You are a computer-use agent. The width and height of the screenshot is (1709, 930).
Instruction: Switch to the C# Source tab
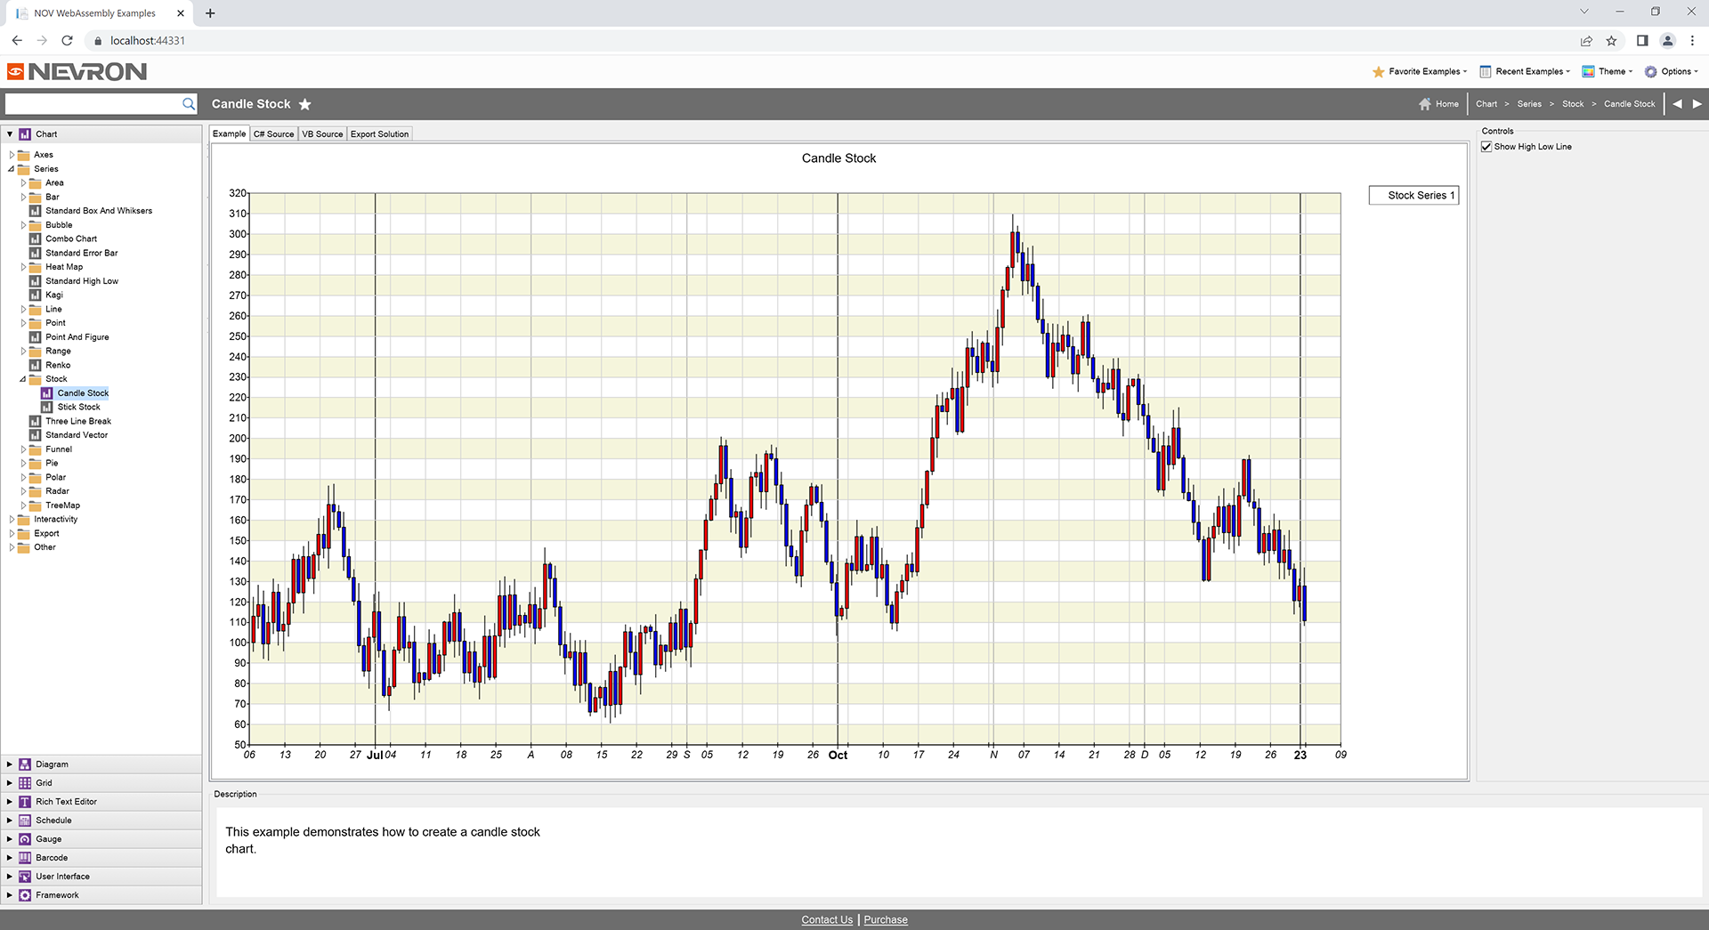coord(273,134)
